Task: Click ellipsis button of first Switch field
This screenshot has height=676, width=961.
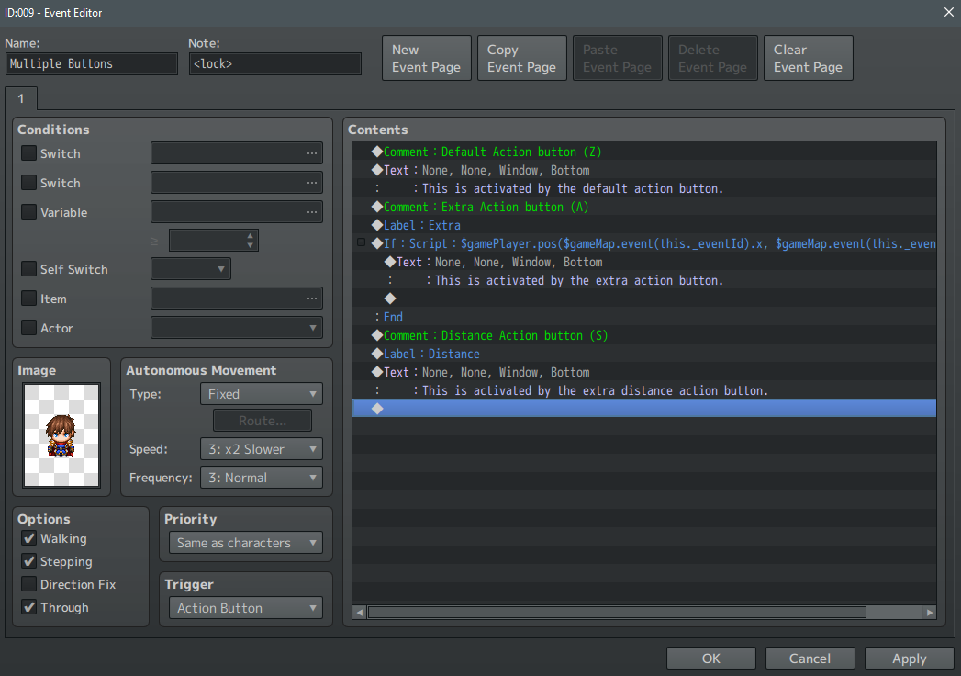Action: coord(312,153)
